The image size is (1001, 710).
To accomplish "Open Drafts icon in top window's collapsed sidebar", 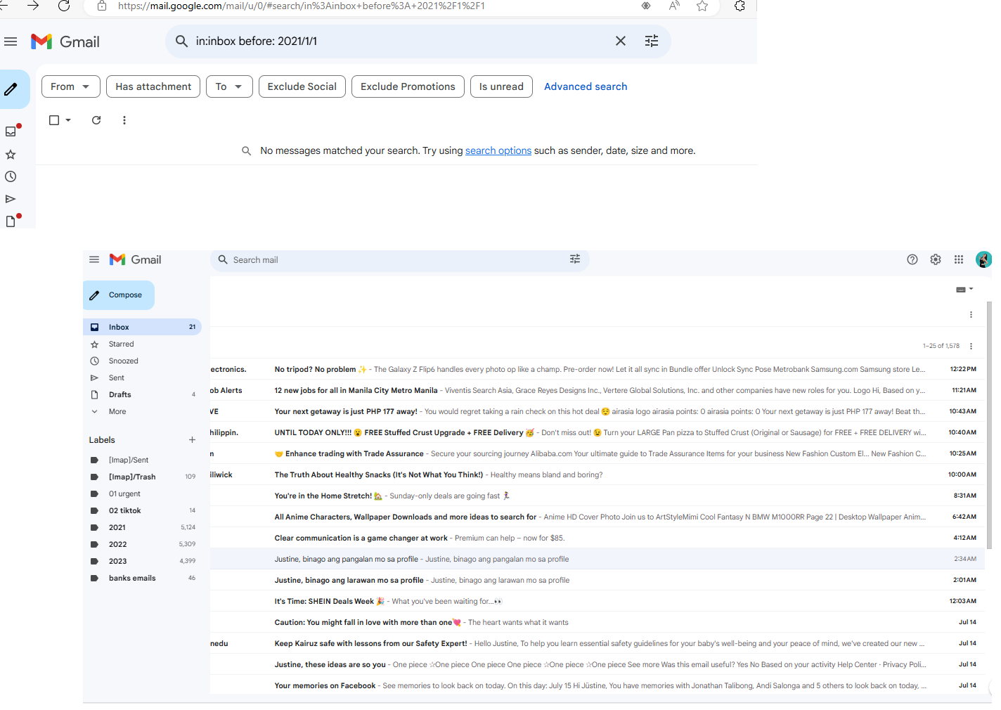I will 11,221.
